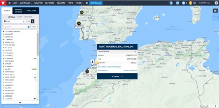Toggle the vehicle tracking filter button
Image resolution: width=219 pixels, height=108 pixels.
[x=32, y=21]
